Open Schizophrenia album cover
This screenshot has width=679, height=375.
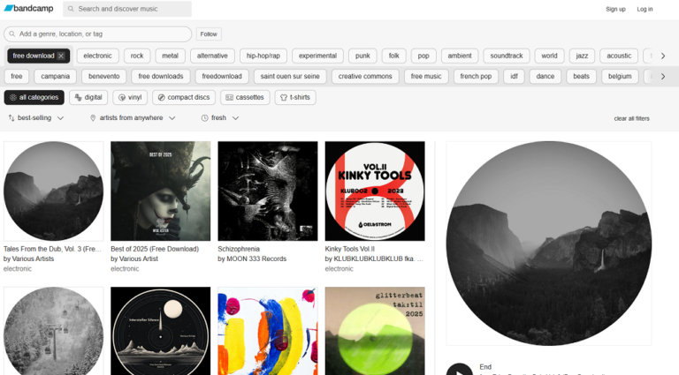click(x=268, y=191)
